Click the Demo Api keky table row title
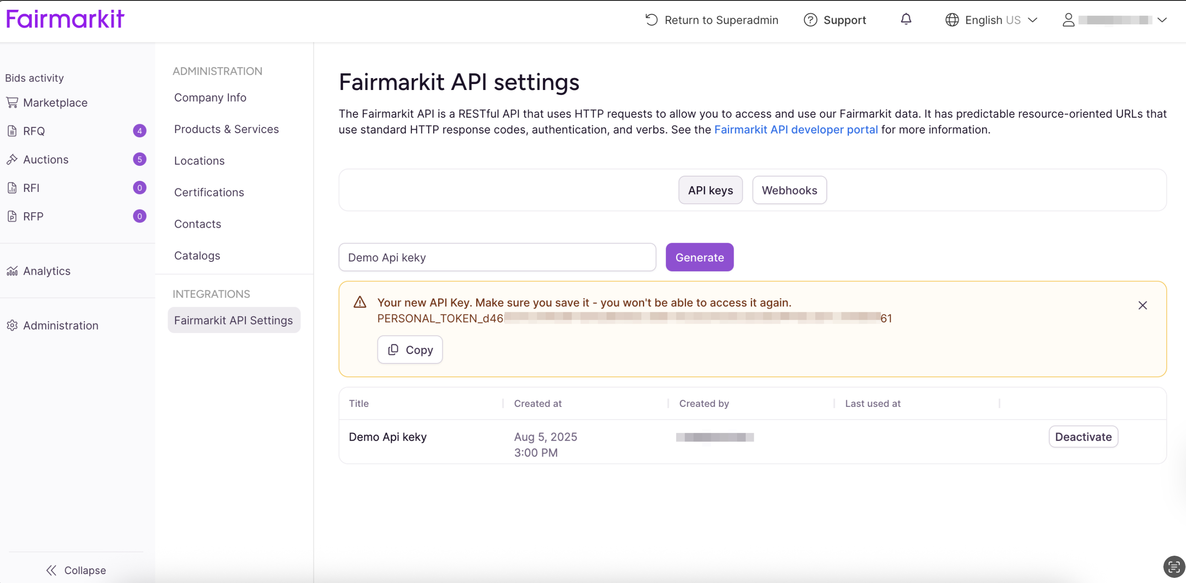1186x583 pixels. pyautogui.click(x=387, y=437)
